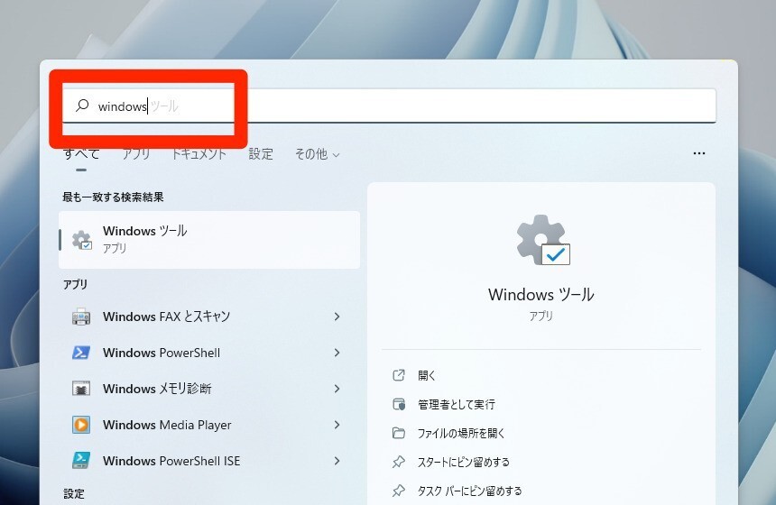Switch to the 設定 tab
This screenshot has width=776, height=505.
coord(261,154)
